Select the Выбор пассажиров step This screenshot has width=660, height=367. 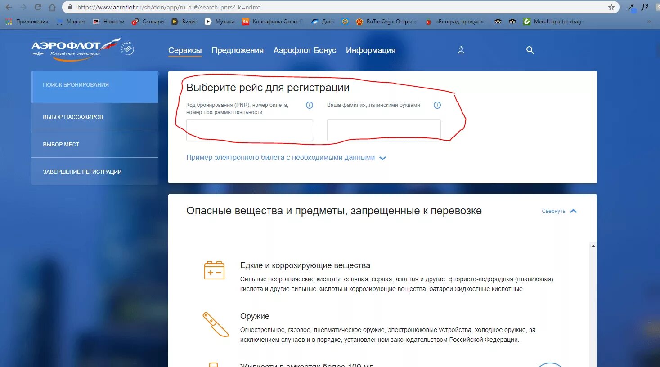click(95, 117)
